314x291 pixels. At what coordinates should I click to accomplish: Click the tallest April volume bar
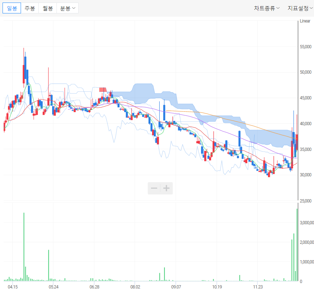coord(24,247)
